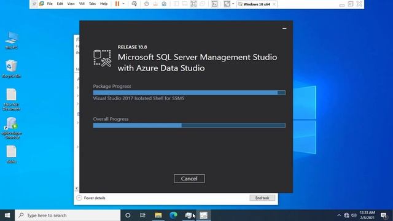Take a snapshot of the VM

pos(147,4)
